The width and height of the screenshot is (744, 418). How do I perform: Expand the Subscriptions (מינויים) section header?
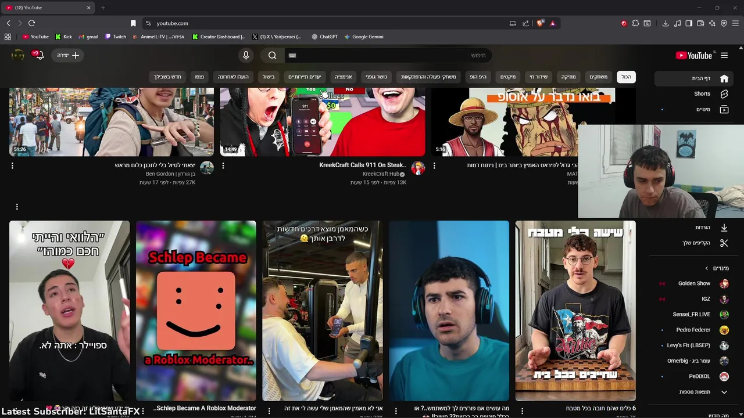click(717, 268)
